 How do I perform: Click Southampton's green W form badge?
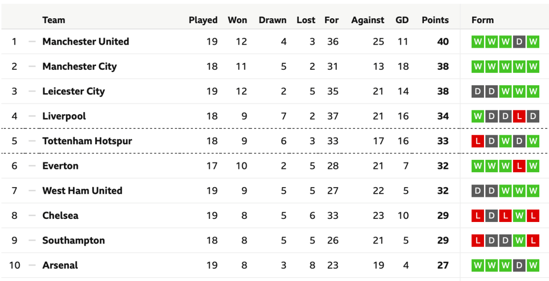point(519,241)
